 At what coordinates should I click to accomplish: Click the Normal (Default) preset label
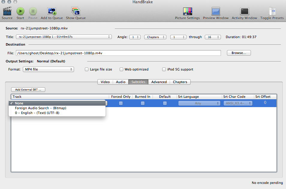51,61
